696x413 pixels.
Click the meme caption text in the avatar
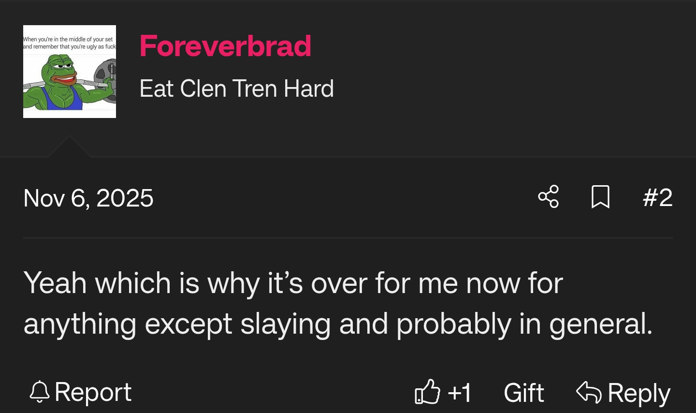(70, 43)
